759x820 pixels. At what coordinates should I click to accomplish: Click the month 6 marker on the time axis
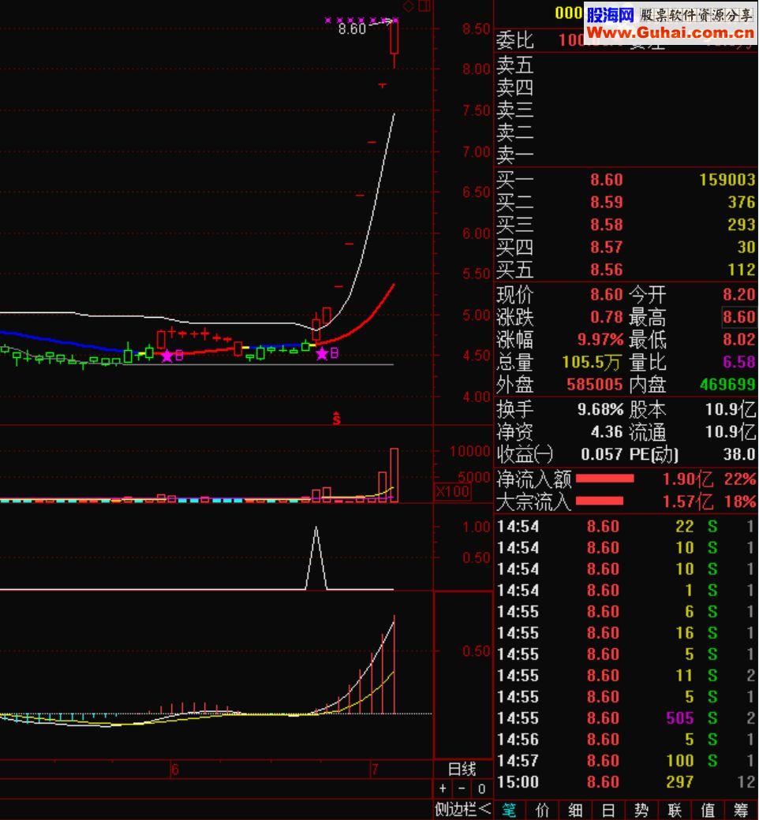(175, 770)
